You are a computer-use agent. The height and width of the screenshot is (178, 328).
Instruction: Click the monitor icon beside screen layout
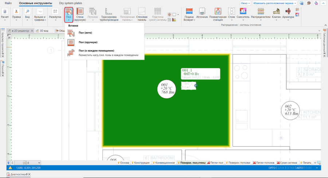pos(301,3)
